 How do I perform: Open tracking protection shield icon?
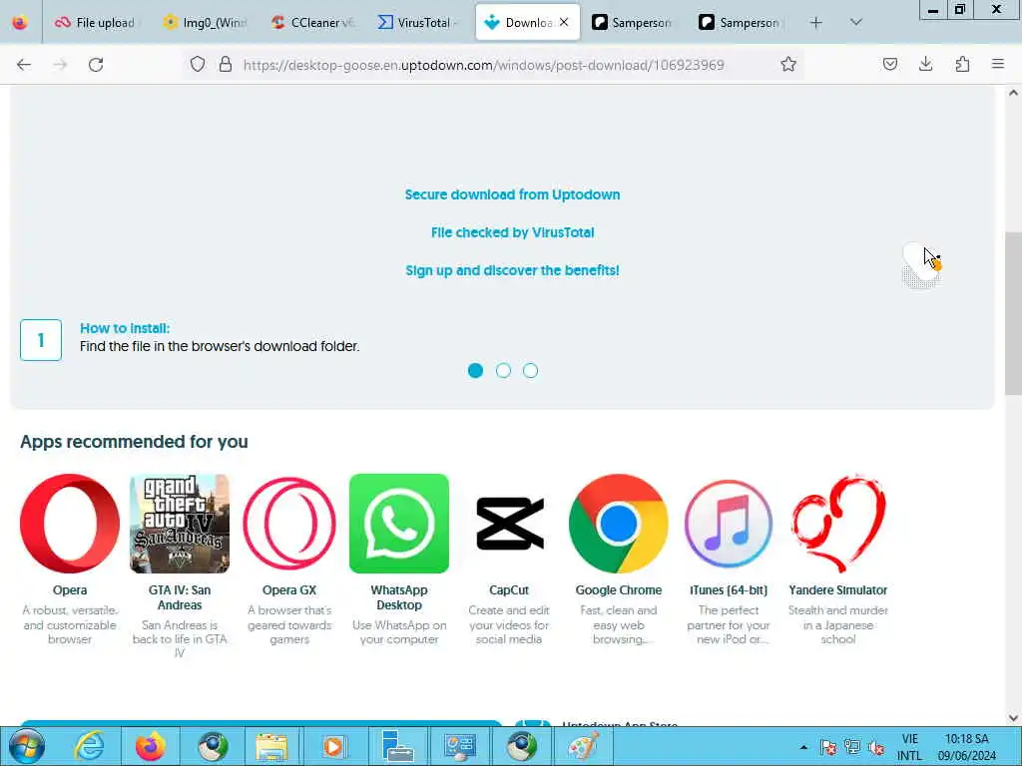(x=198, y=64)
